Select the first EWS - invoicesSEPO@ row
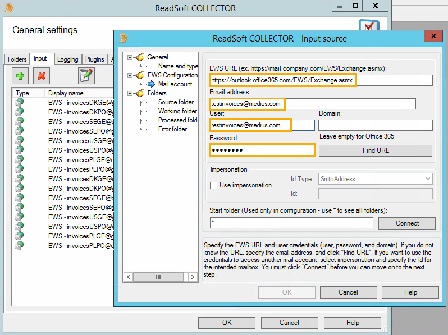The width and height of the screenshot is (448, 335). coord(63,131)
